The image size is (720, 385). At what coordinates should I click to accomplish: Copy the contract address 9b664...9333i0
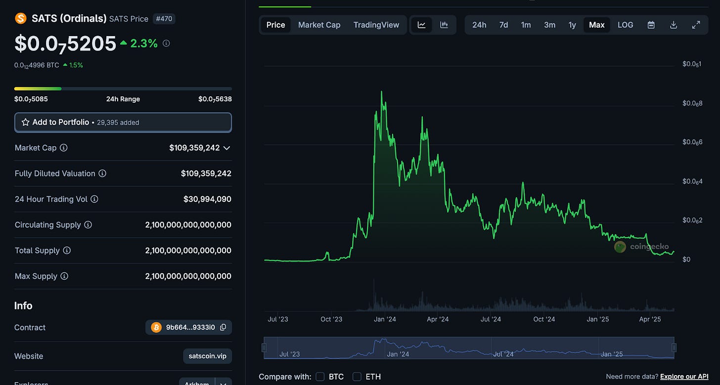[223, 327]
